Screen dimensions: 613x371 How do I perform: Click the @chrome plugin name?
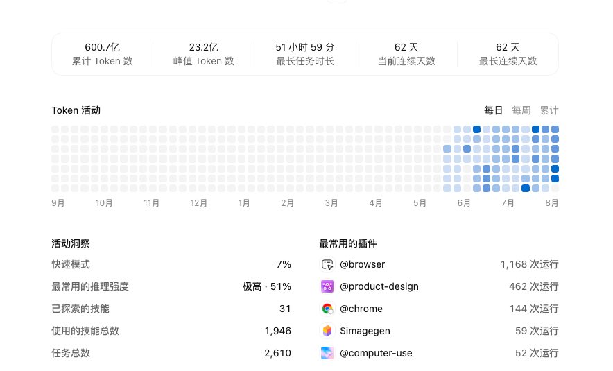click(361, 309)
